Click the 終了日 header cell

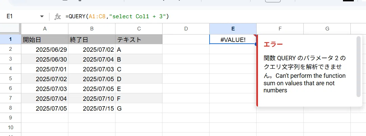(x=92, y=40)
